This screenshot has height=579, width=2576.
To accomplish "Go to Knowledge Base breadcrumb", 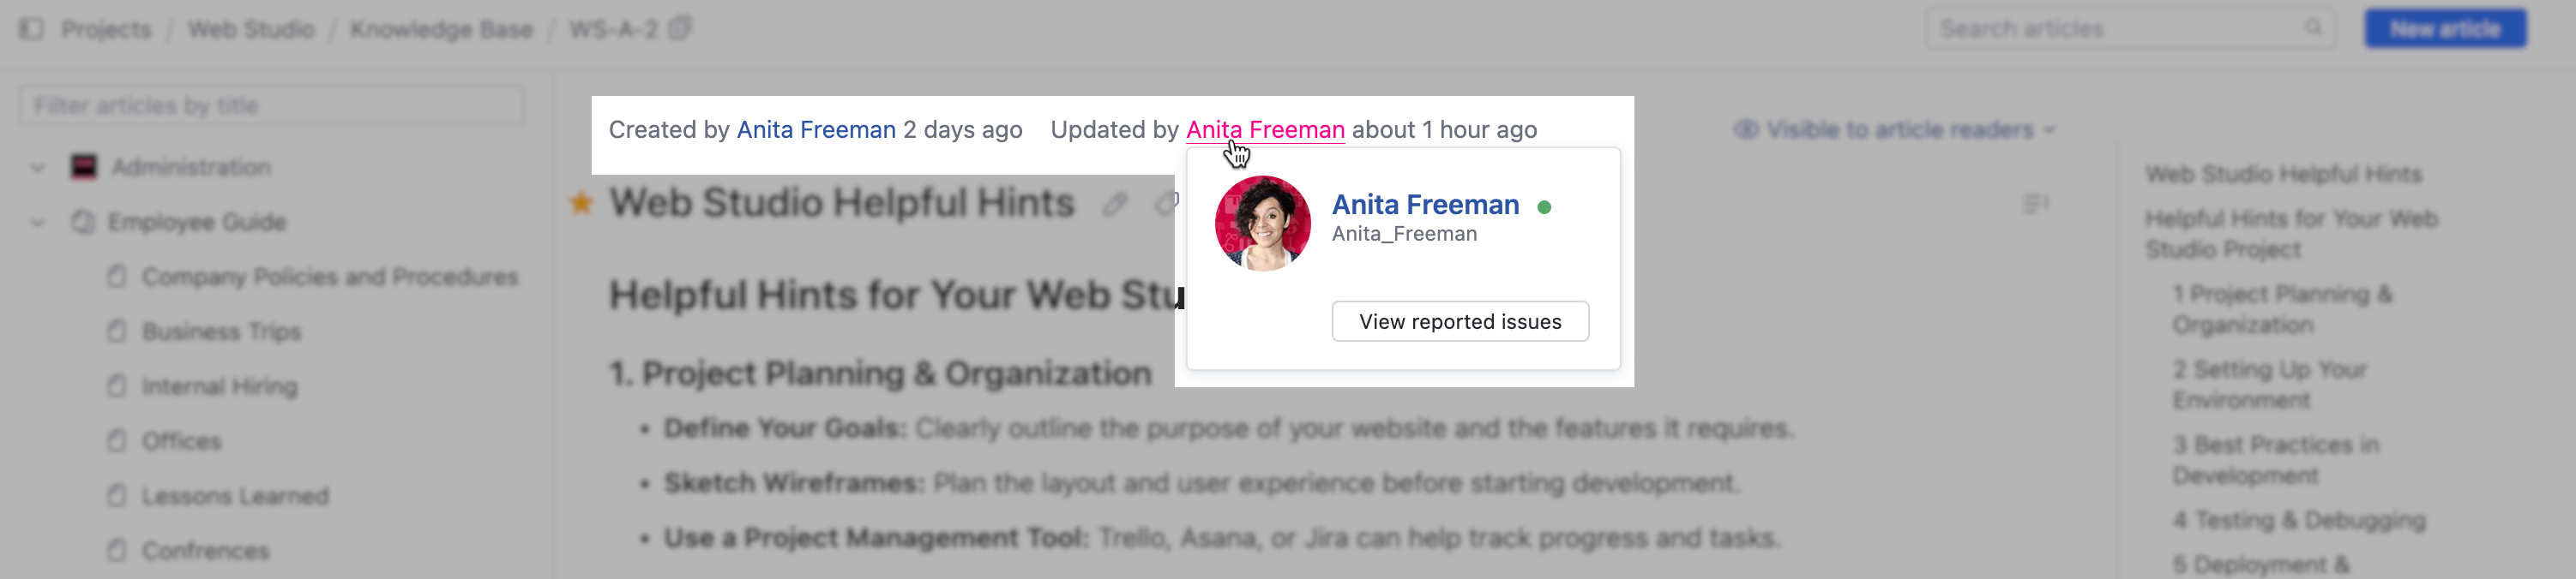I will pyautogui.click(x=441, y=29).
